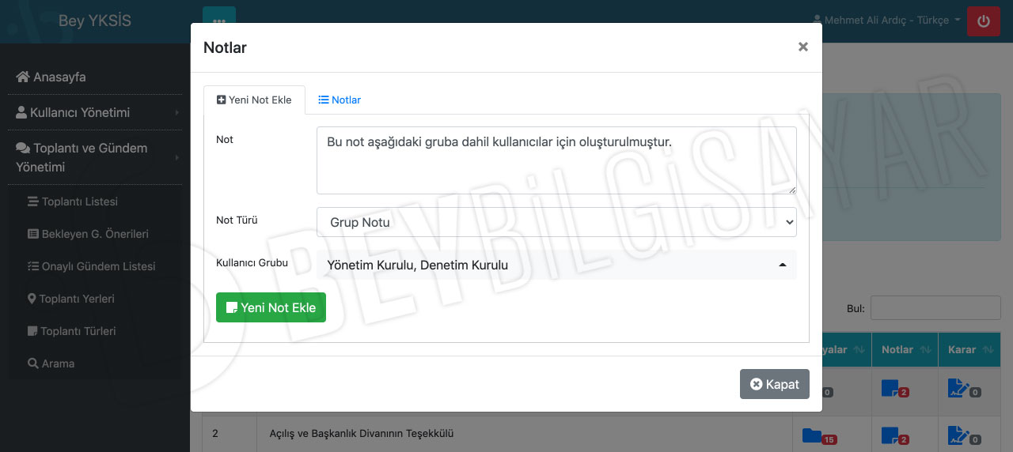The width and height of the screenshot is (1013, 452).
Task: Click the first row Karar edit icon
Action: [x=958, y=388]
